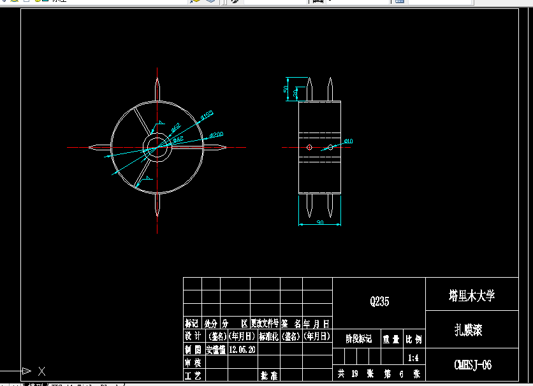Image resolution: width=533 pixels, height=386 pixels.
Task: Select the φ62 diameter dimension text
Action: tap(175, 127)
